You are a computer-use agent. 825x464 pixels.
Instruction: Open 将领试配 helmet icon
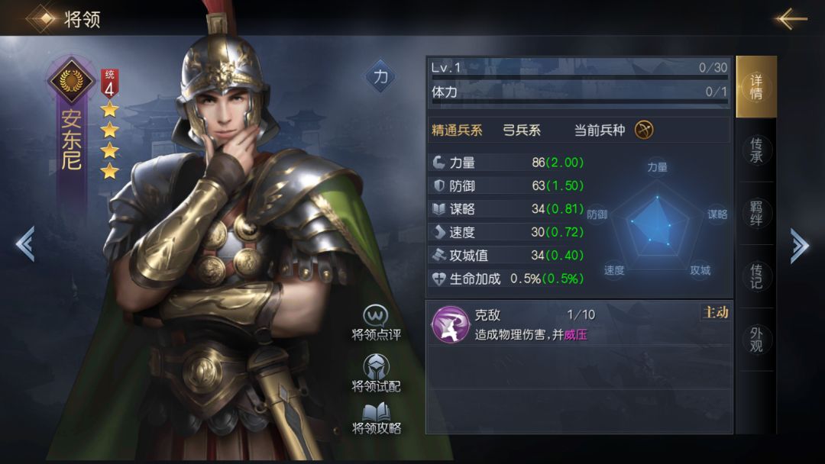376,366
